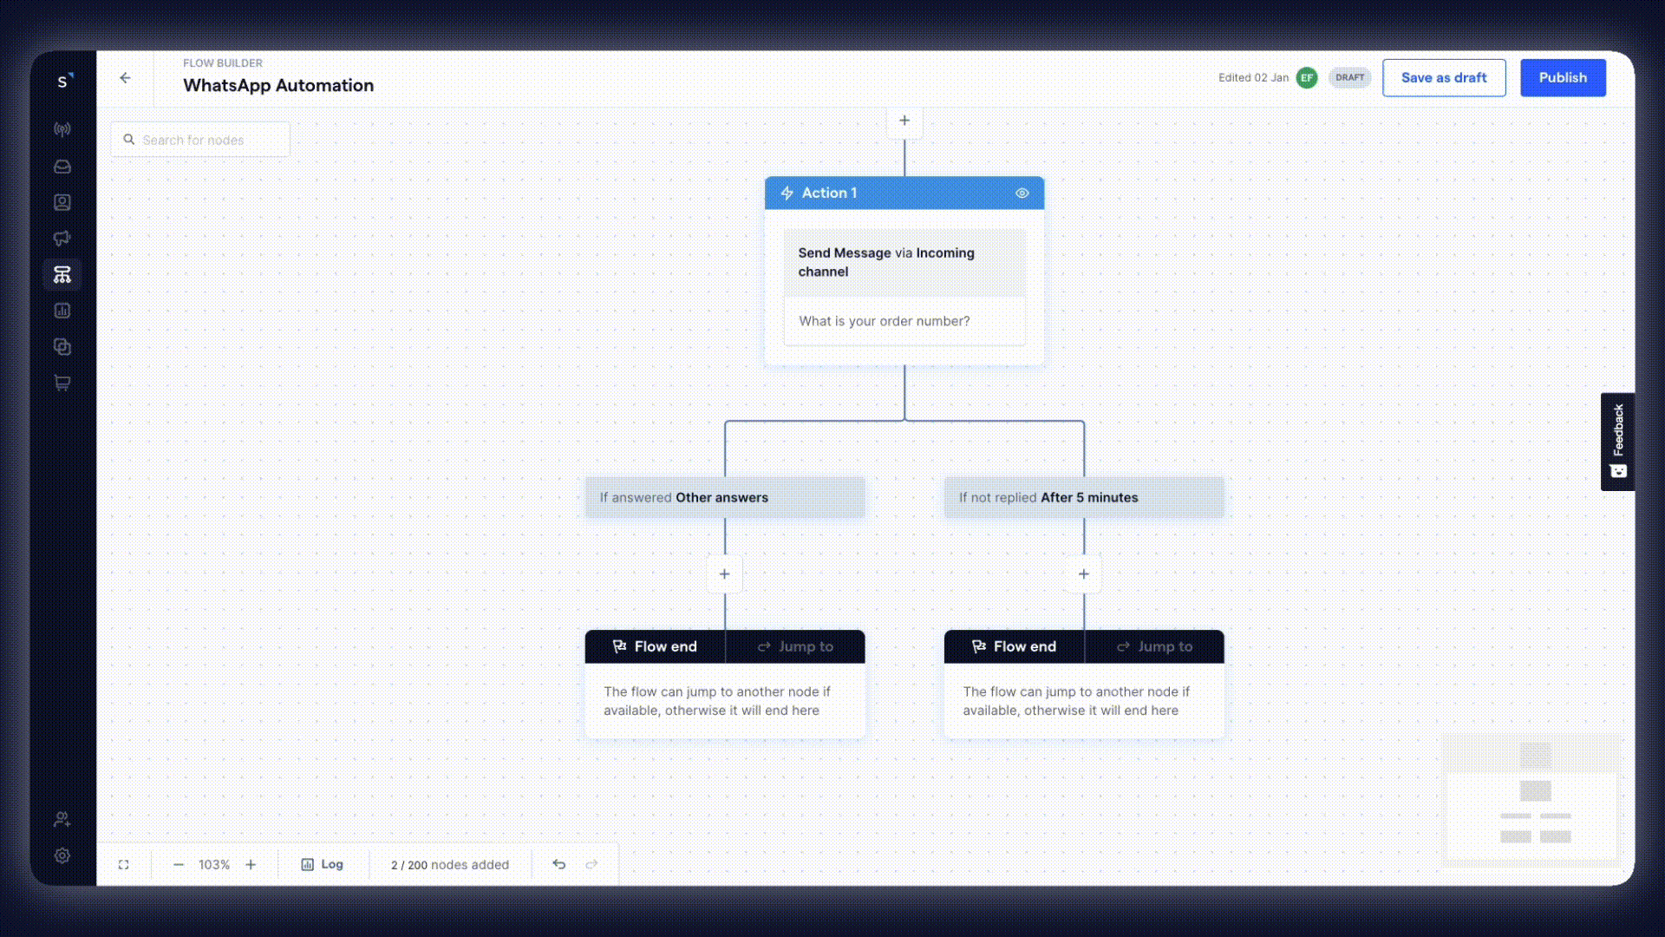
Task: Toggle the eye preview on Action 1
Action: pos(1022,193)
